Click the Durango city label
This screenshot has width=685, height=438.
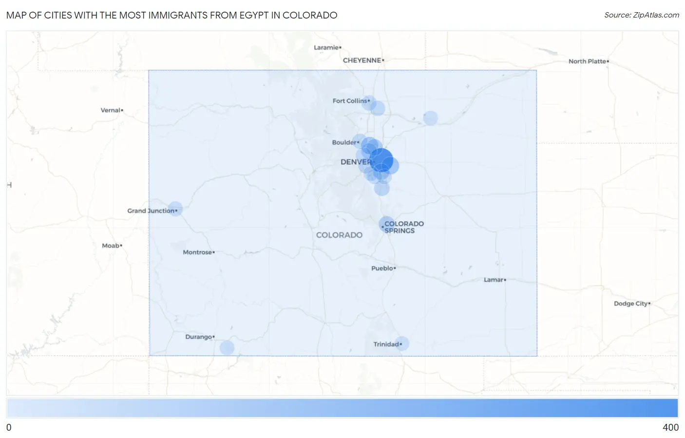coord(198,337)
